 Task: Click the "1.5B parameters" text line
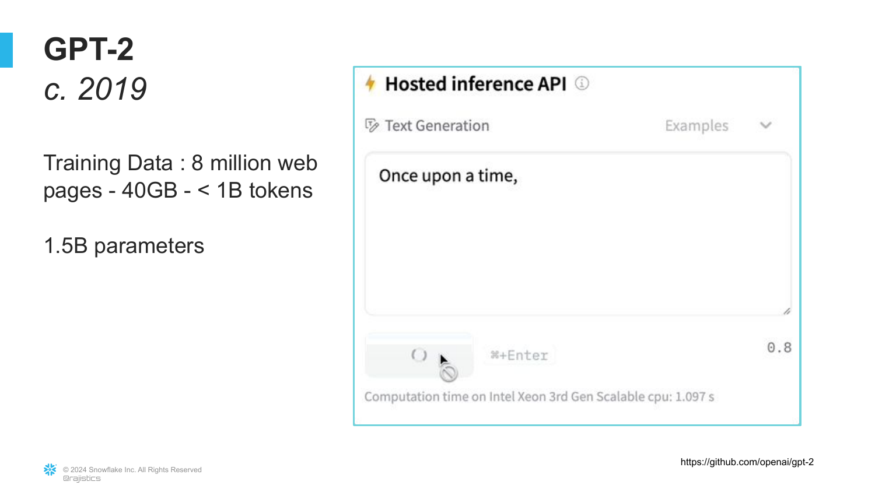(x=124, y=246)
